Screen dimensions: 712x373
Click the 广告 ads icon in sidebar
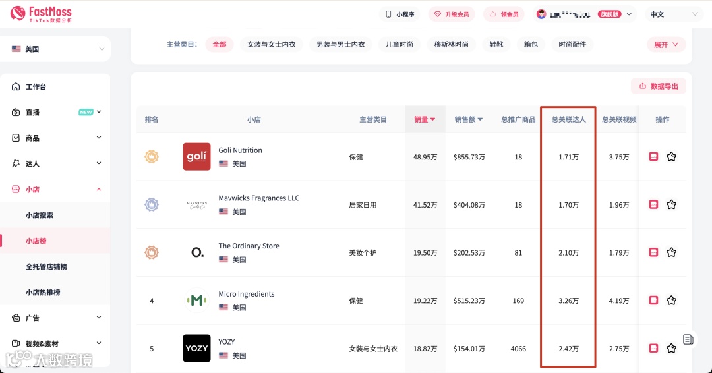pyautogui.click(x=16, y=318)
